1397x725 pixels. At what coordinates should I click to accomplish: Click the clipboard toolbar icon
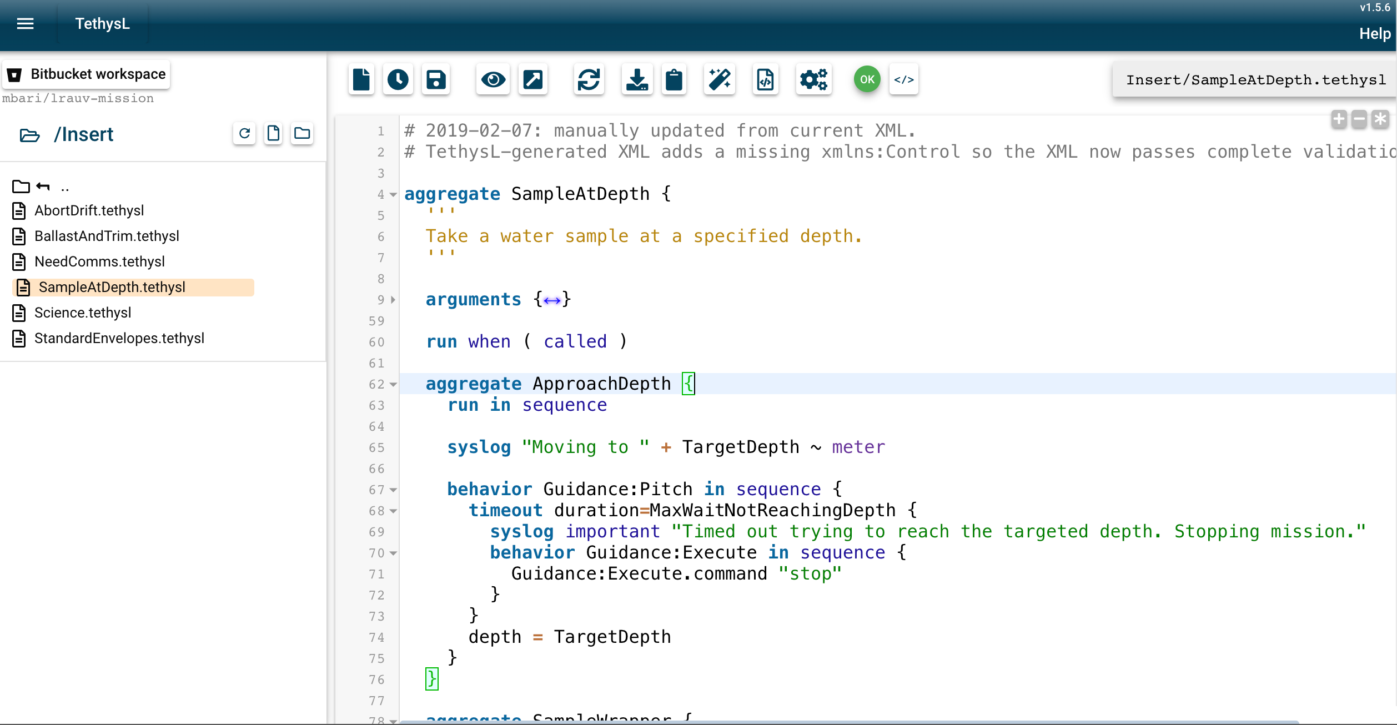point(674,80)
